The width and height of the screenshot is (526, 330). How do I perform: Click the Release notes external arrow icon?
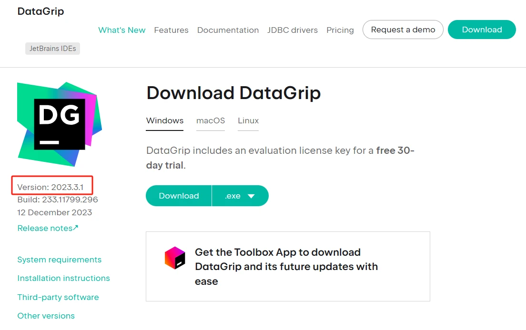point(75,228)
